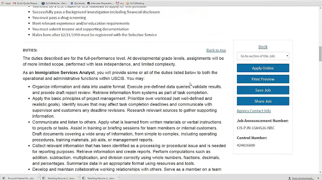
Task: Open the Interview Preparation bookmark
Action: (x=100, y=3)
